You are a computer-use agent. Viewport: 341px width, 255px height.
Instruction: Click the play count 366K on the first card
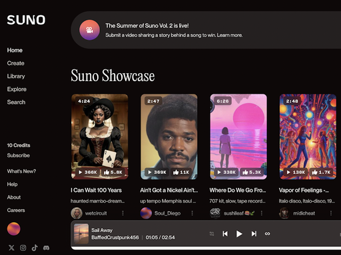[x=88, y=172]
